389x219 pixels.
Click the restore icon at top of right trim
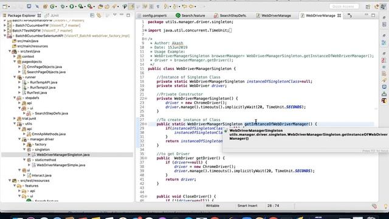pyautogui.click(x=384, y=18)
